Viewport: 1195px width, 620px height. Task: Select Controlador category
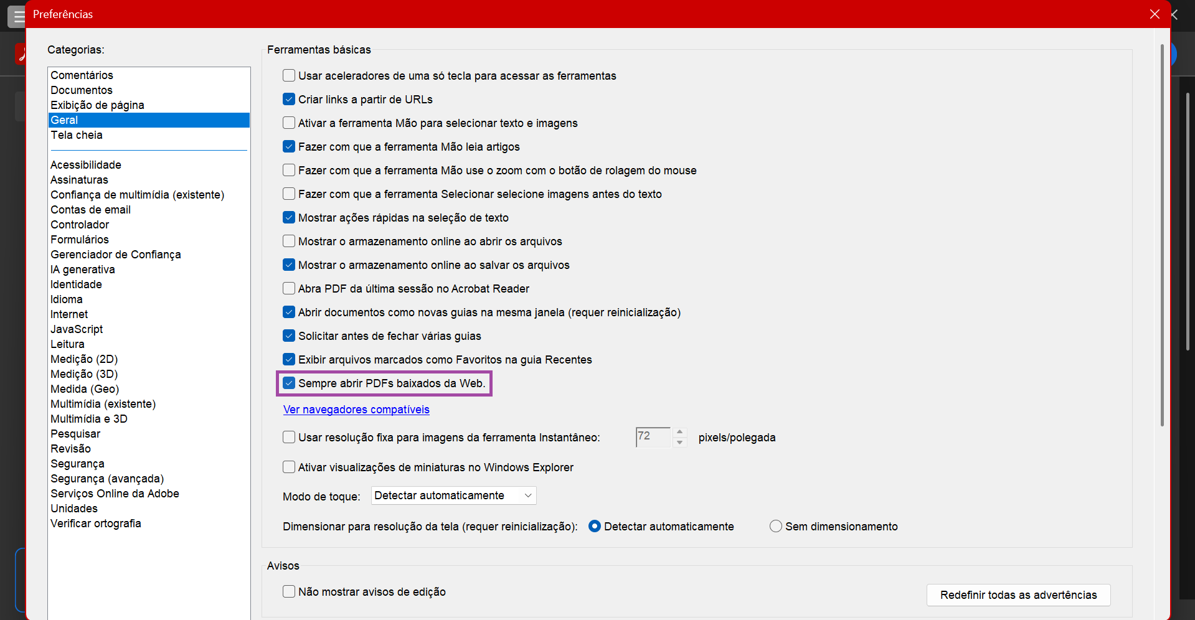click(x=149, y=225)
